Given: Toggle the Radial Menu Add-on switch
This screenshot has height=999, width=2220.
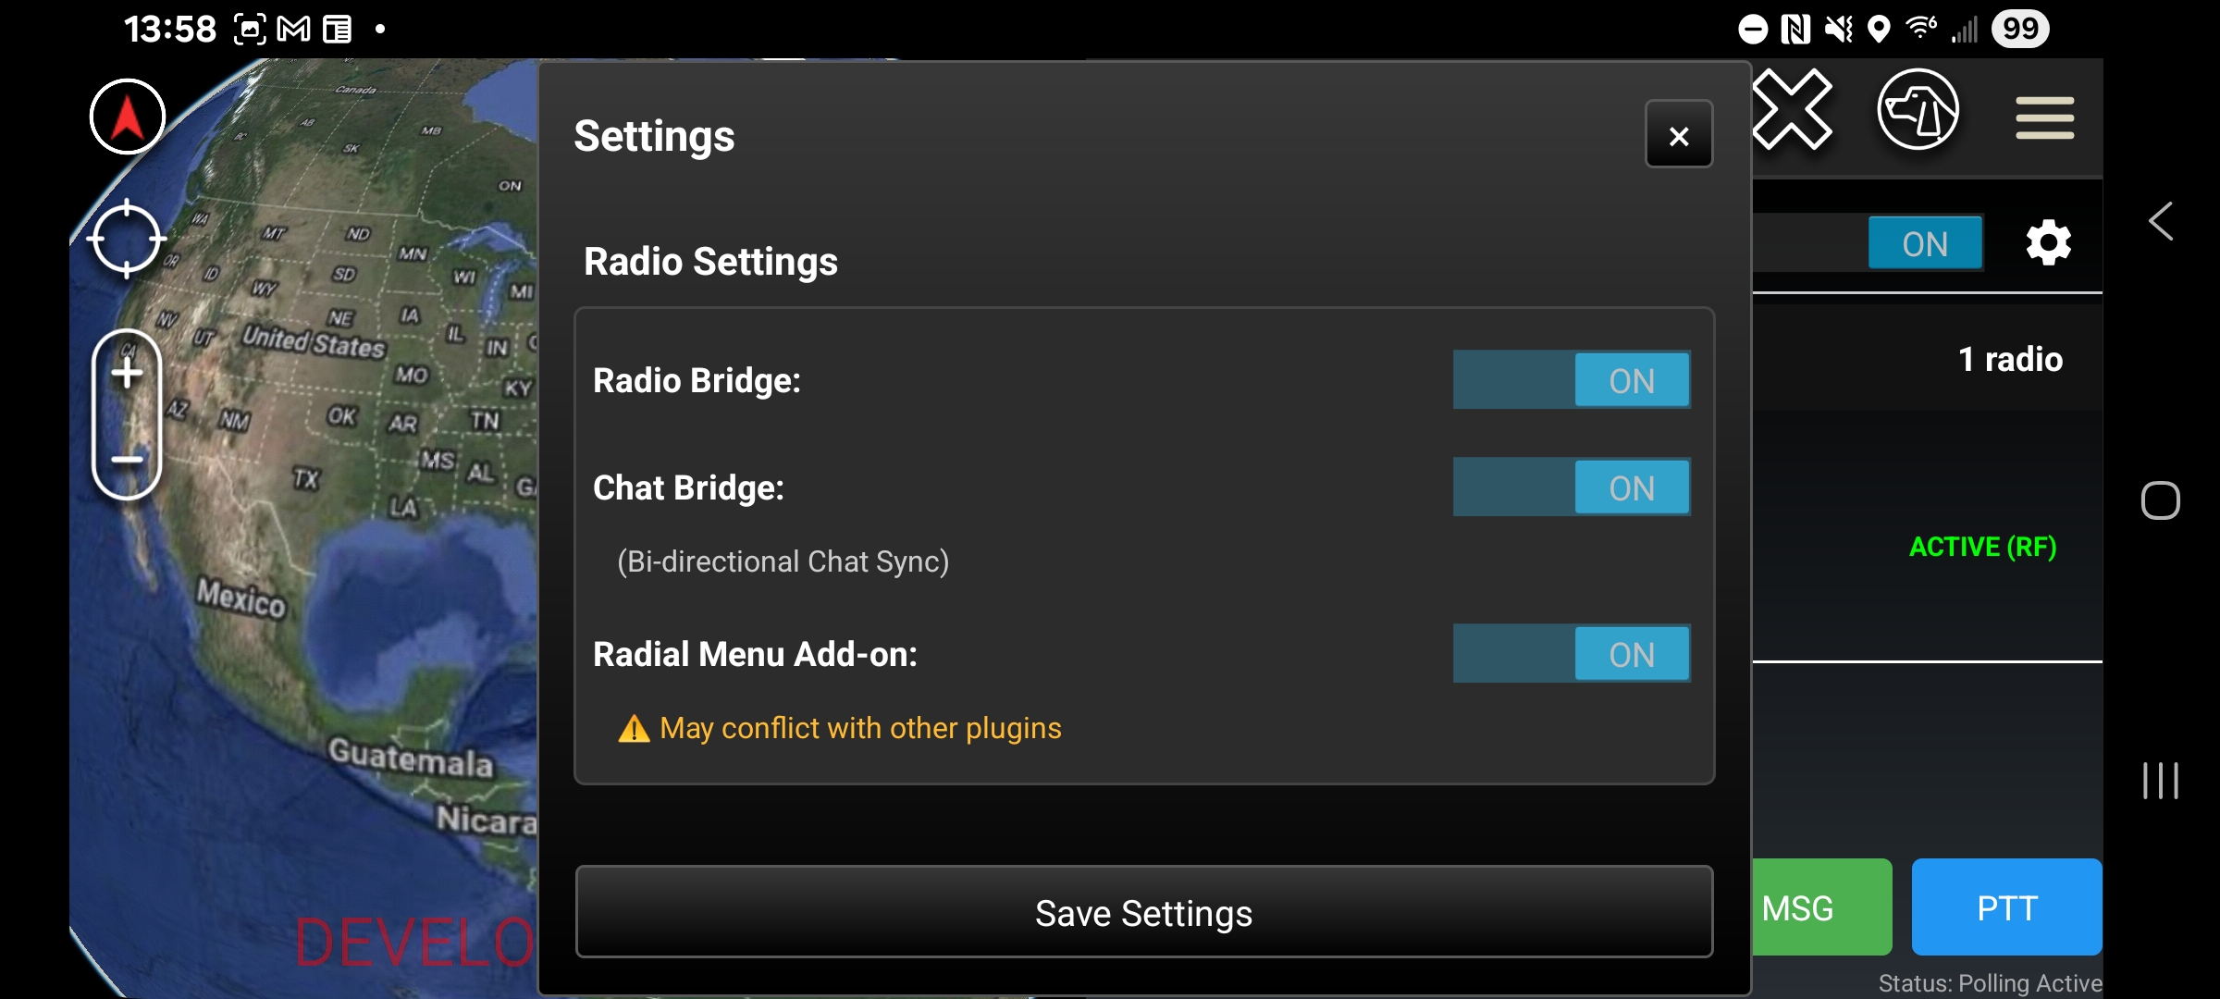Looking at the screenshot, I should coord(1572,653).
